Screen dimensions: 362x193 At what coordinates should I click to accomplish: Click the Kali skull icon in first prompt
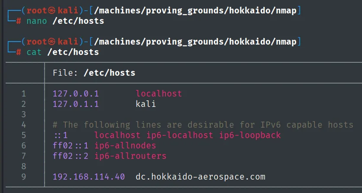[53, 10]
